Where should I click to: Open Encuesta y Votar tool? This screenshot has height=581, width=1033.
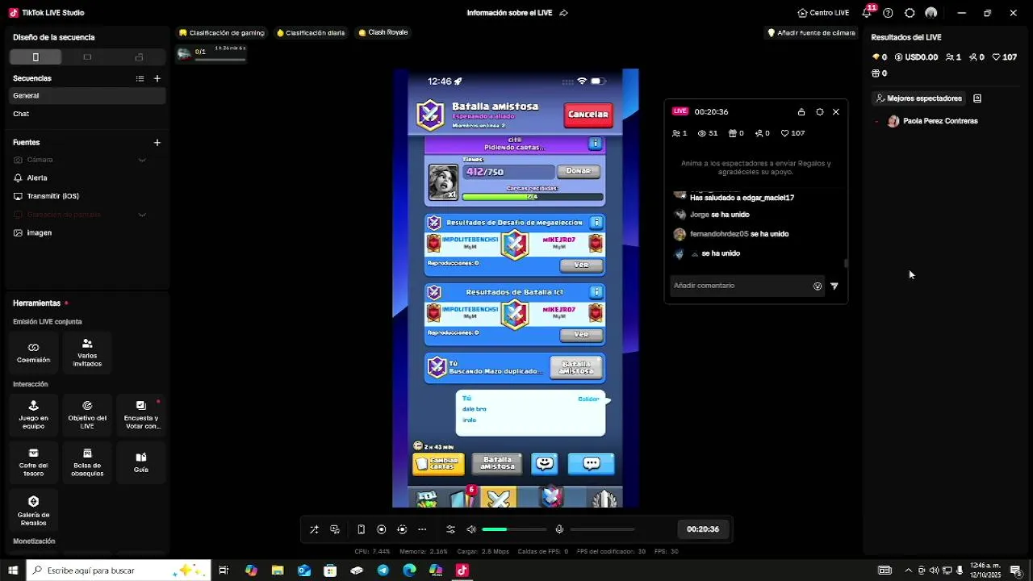pyautogui.click(x=141, y=415)
